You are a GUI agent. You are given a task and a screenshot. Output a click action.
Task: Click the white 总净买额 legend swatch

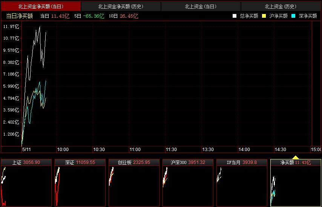[235, 16]
